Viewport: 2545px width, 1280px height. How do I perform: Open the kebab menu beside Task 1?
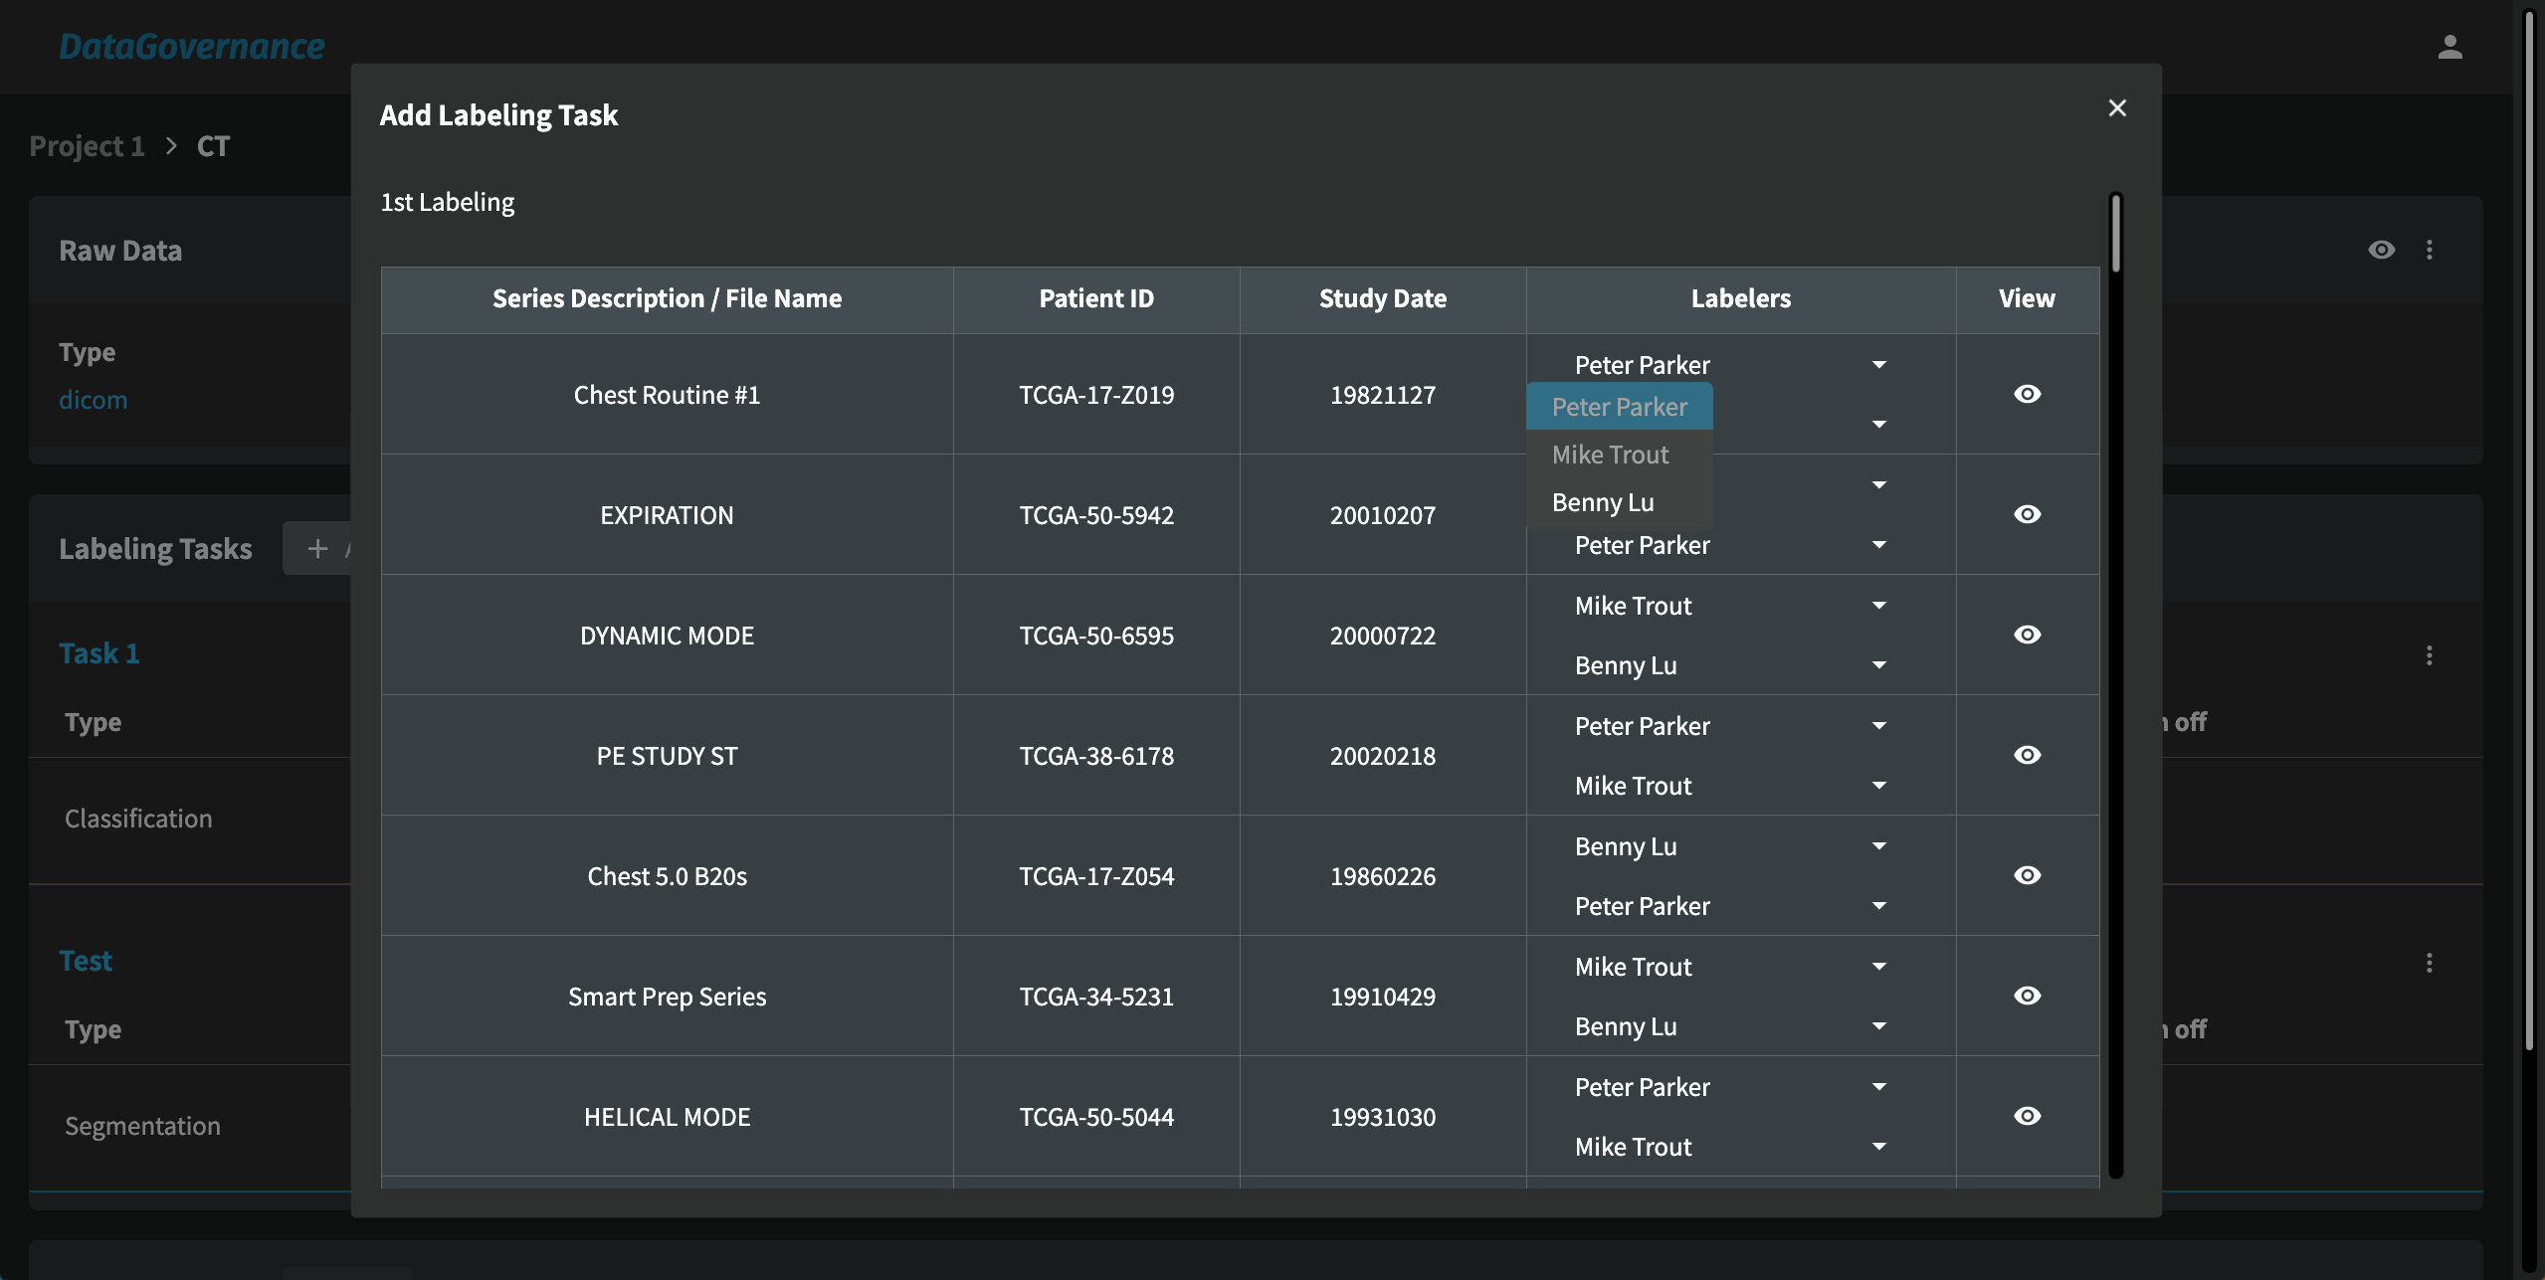click(x=2428, y=655)
